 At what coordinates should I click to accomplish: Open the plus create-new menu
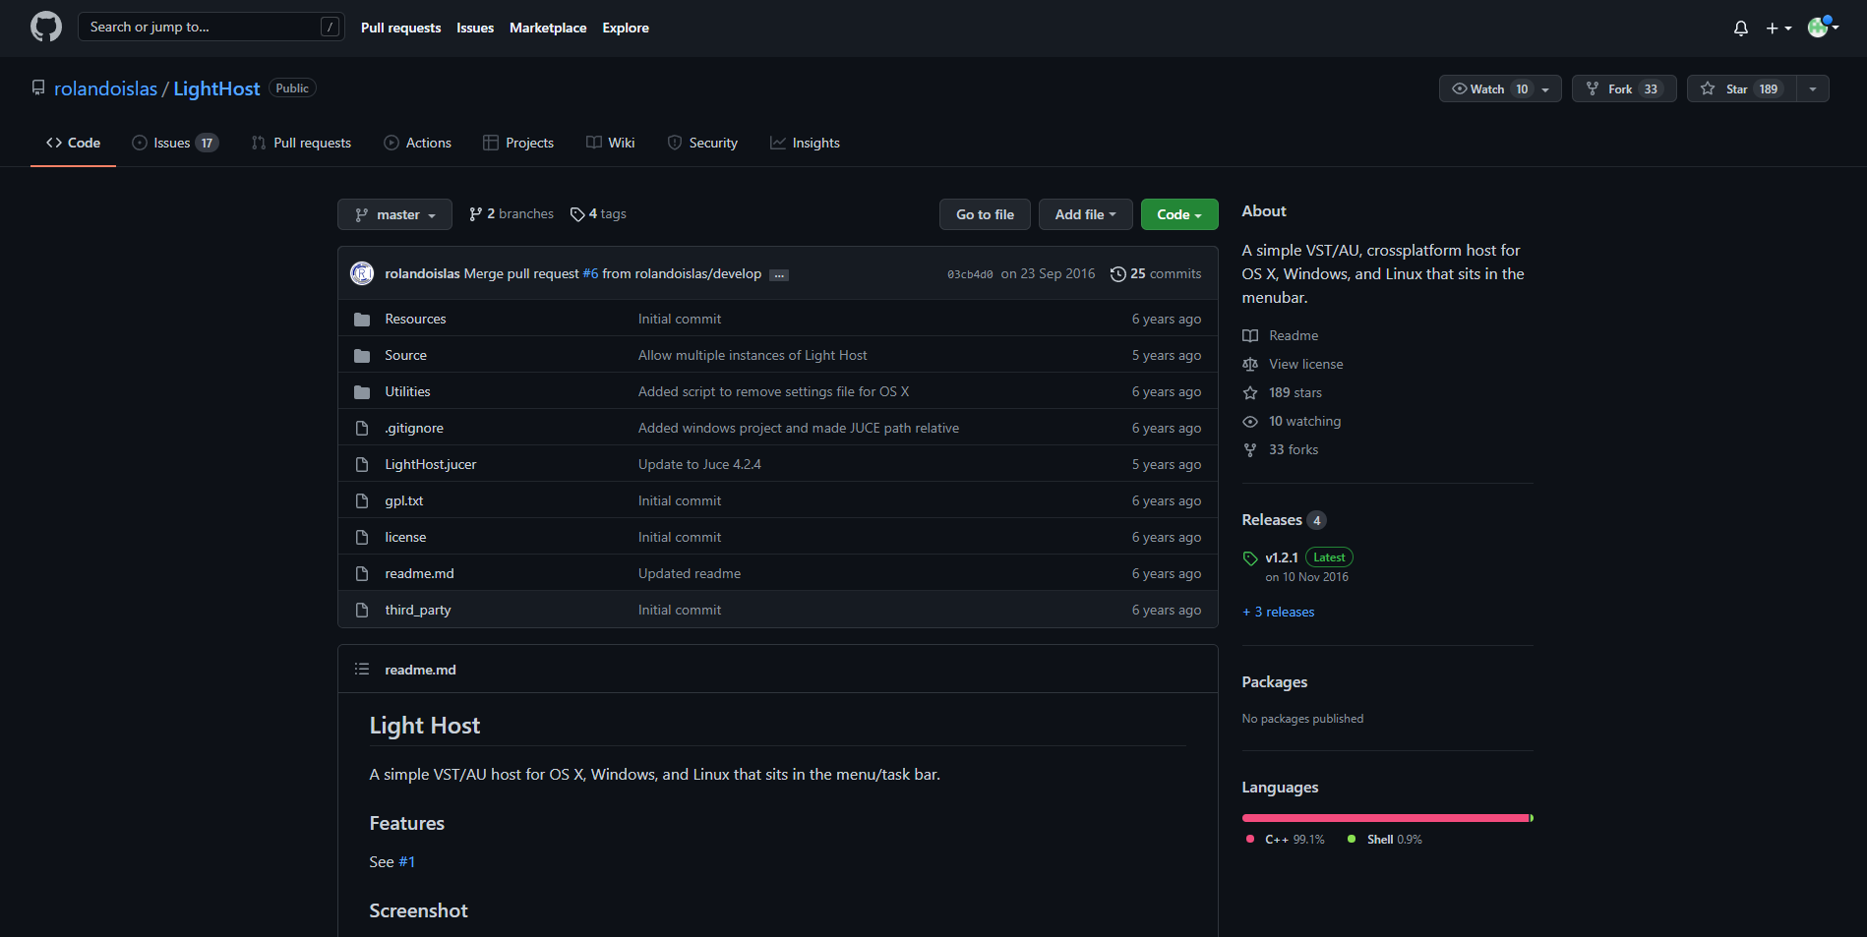point(1777,28)
